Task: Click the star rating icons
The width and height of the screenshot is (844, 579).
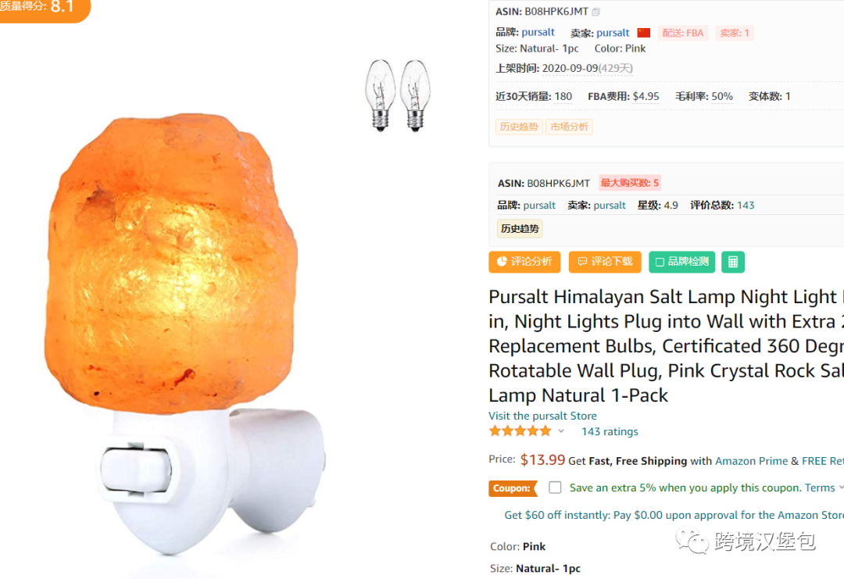Action: tap(520, 431)
